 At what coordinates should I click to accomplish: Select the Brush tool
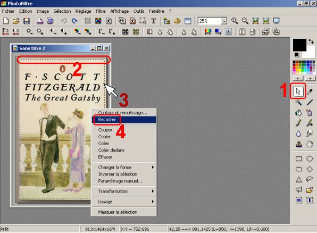(298, 123)
